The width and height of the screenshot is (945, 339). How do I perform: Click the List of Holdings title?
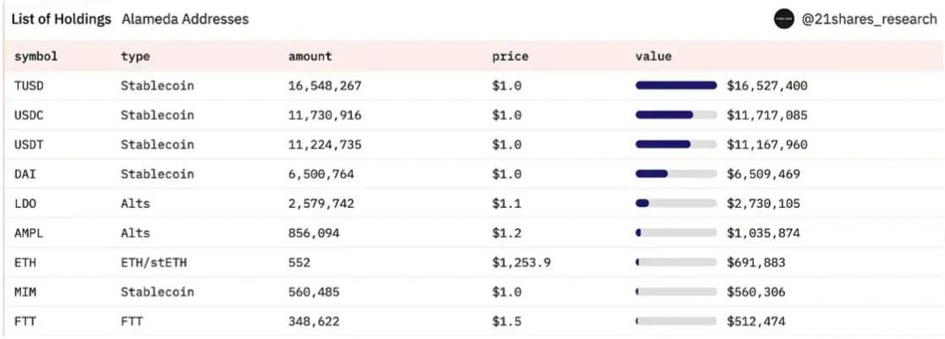coord(61,19)
